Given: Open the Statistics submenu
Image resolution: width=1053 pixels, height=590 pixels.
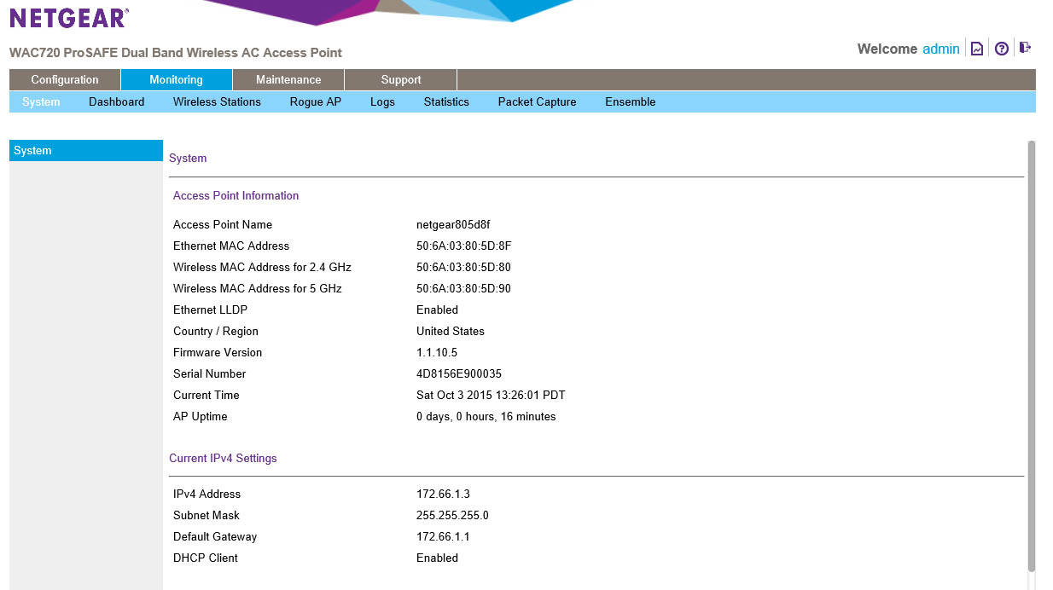Looking at the screenshot, I should pos(446,101).
